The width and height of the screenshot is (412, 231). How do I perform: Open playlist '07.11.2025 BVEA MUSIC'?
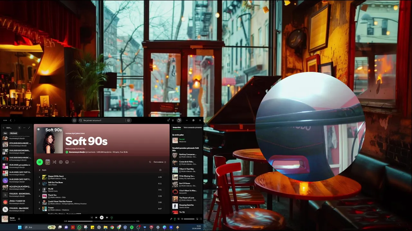[x=17, y=144]
